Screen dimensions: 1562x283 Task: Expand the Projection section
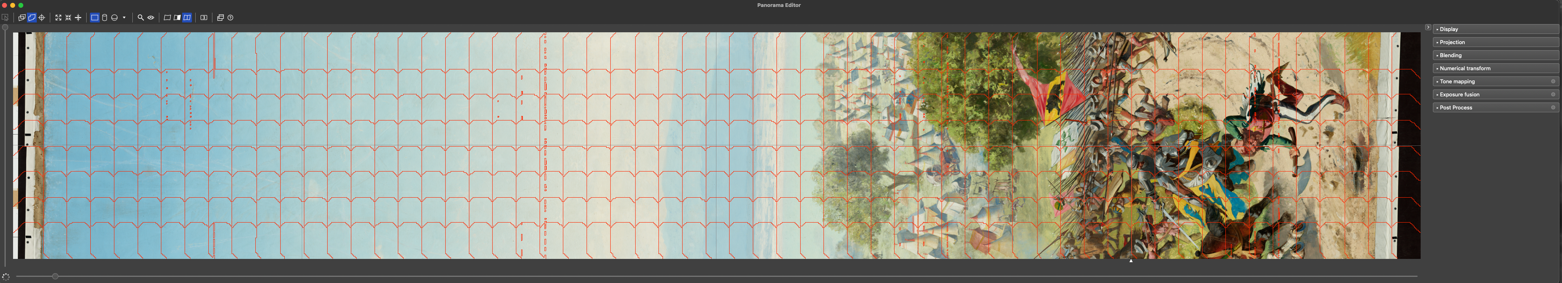click(1496, 42)
